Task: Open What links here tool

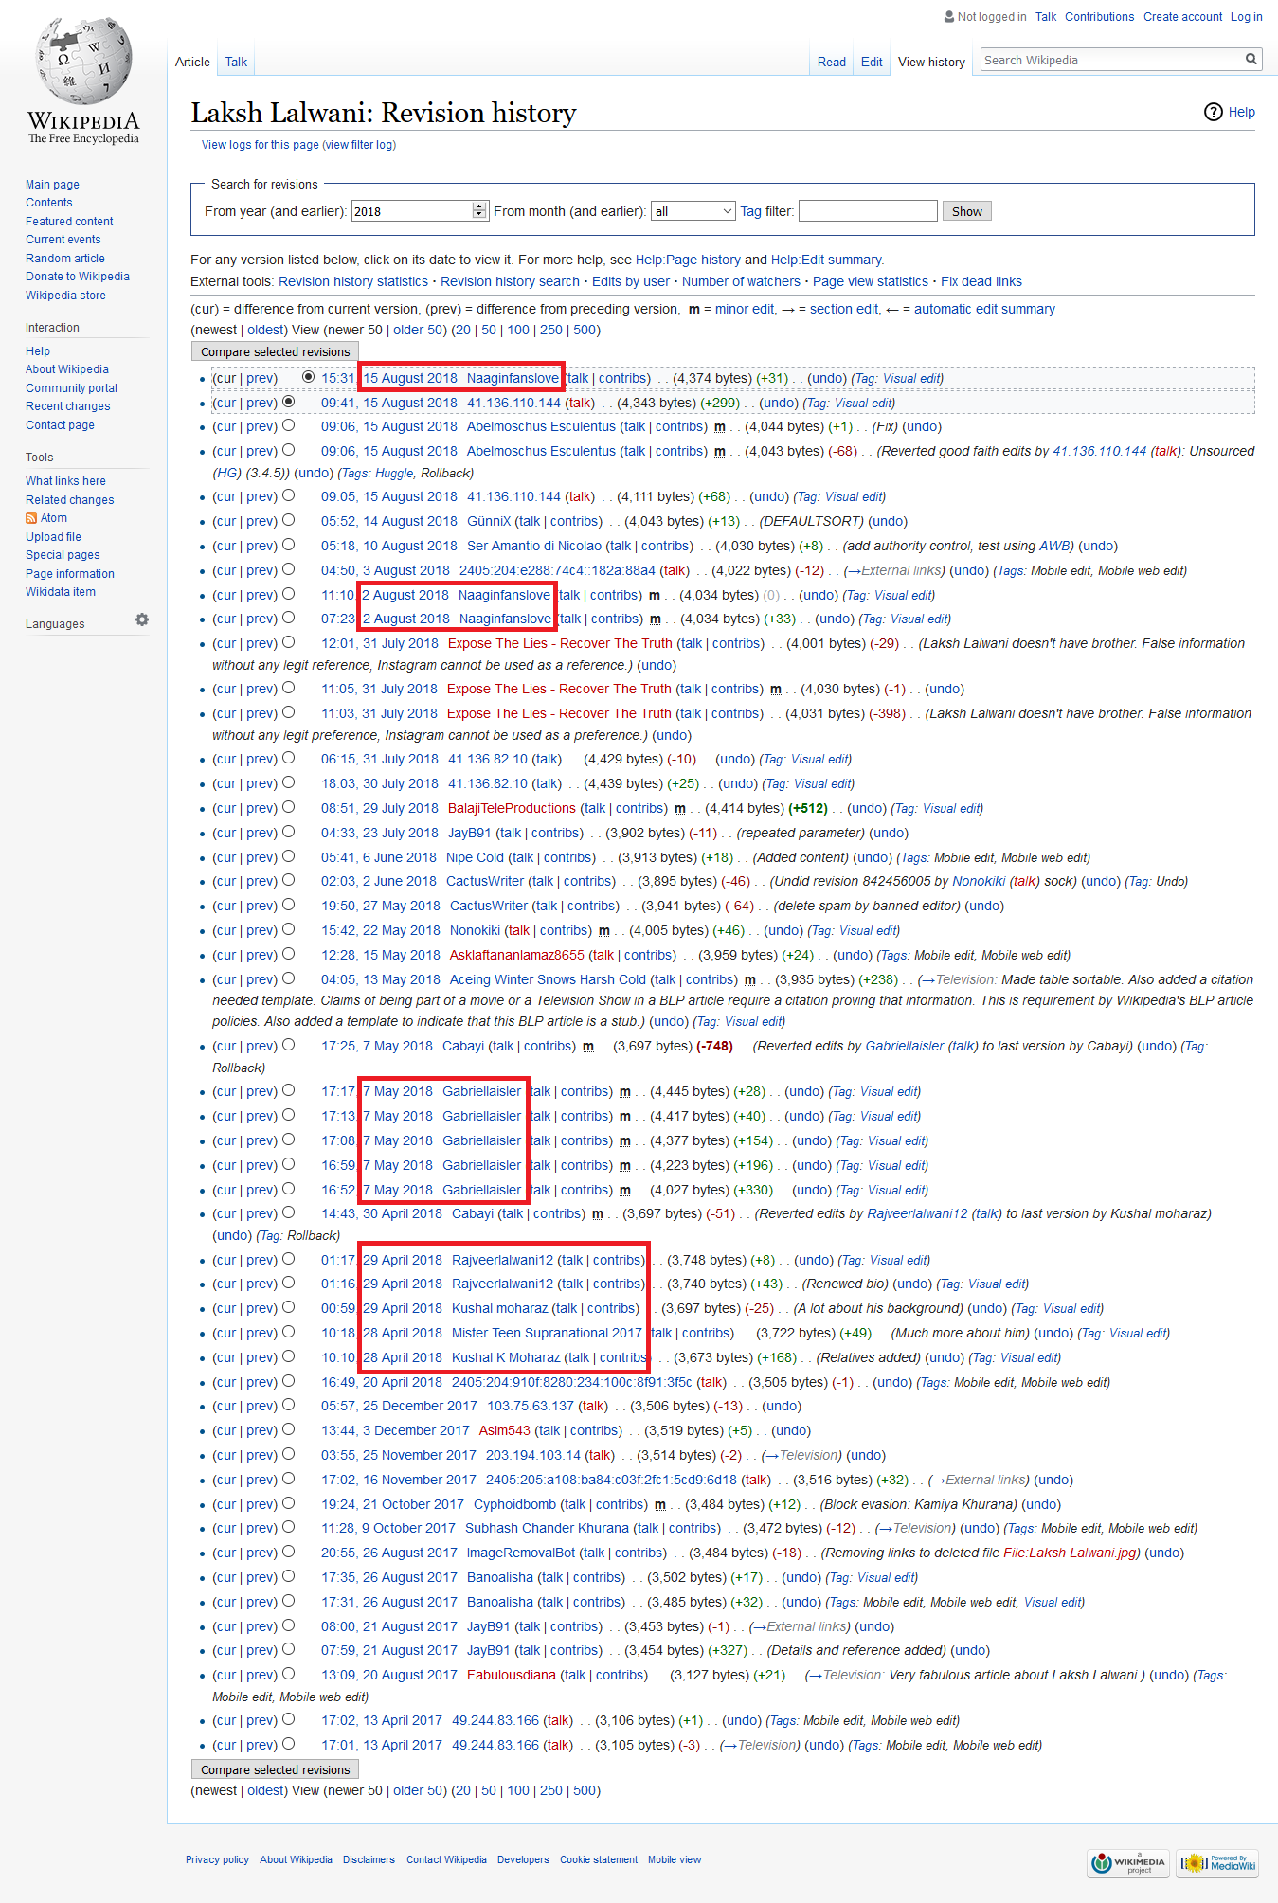Action: pos(65,481)
